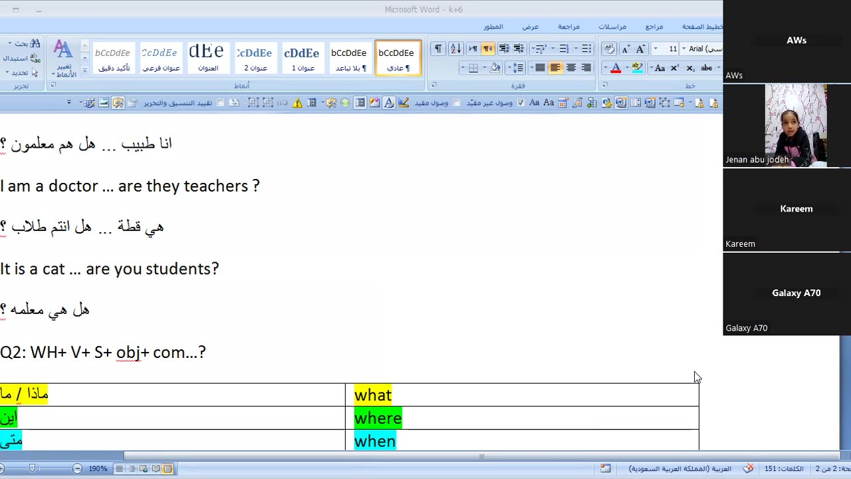The width and height of the screenshot is (851, 479).
Task: Click the zoom out minus button
Action: (77, 469)
